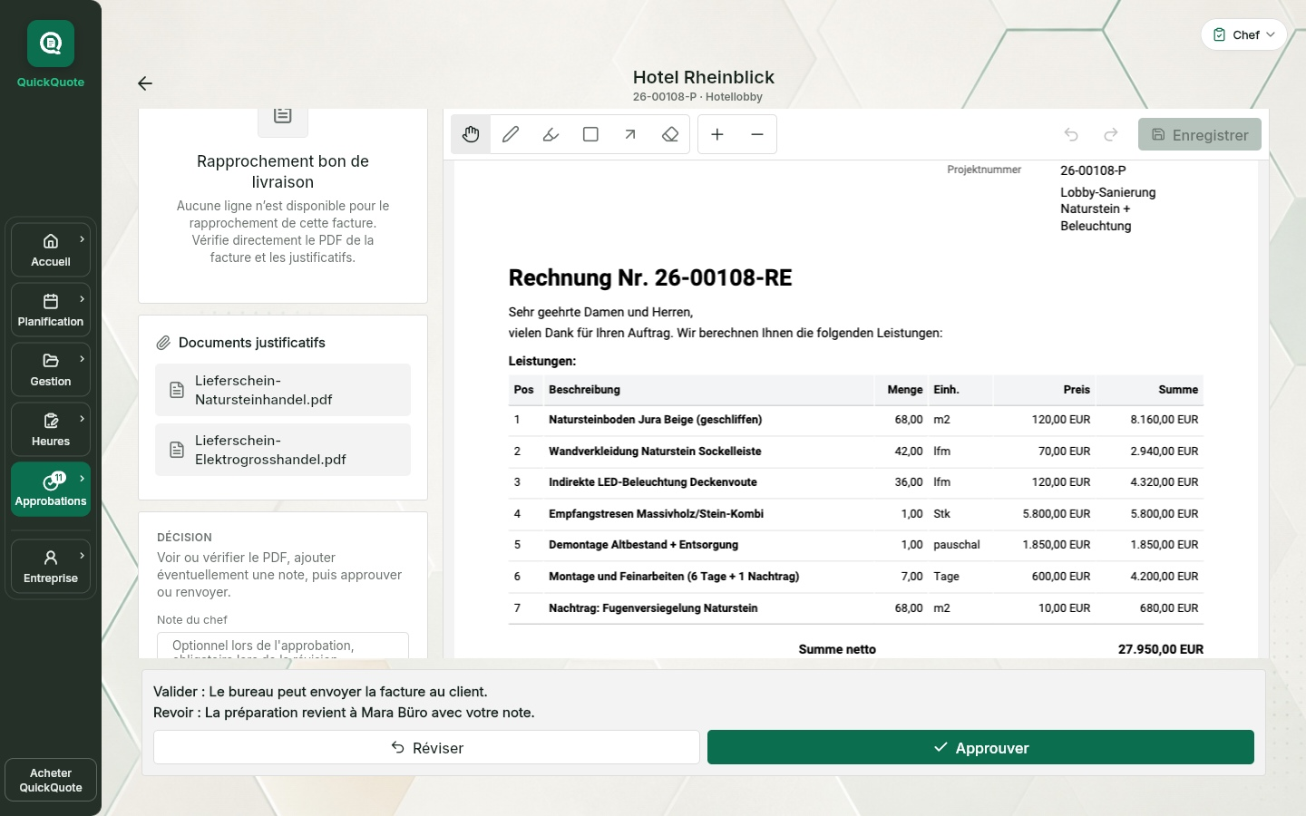Open Lieferschein-Natursteinhandel.pdf document
The width and height of the screenshot is (1306, 816).
click(x=283, y=390)
